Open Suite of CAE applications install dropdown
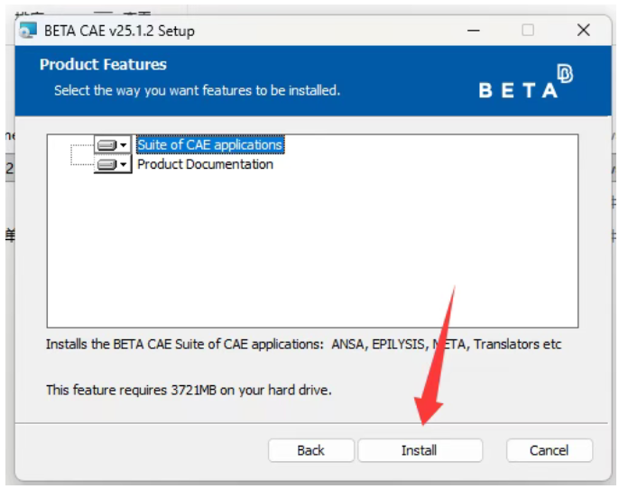619x489 pixels. pyautogui.click(x=113, y=145)
